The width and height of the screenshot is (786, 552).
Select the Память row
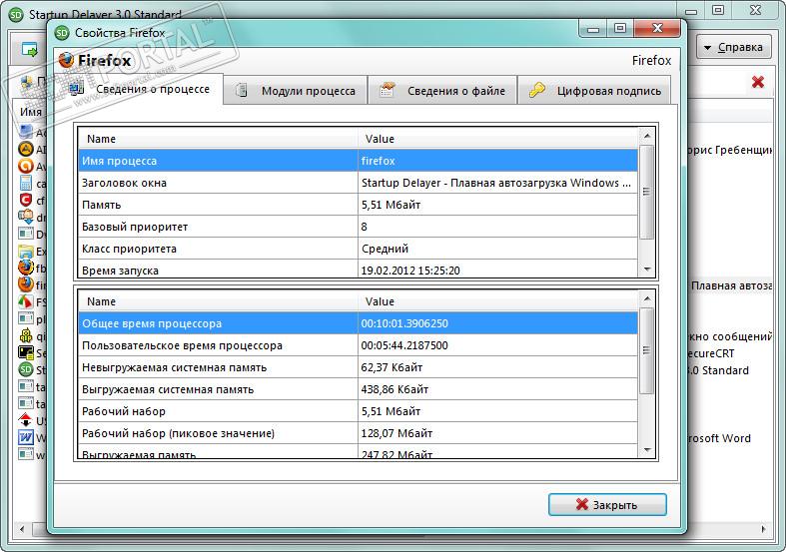coord(359,205)
